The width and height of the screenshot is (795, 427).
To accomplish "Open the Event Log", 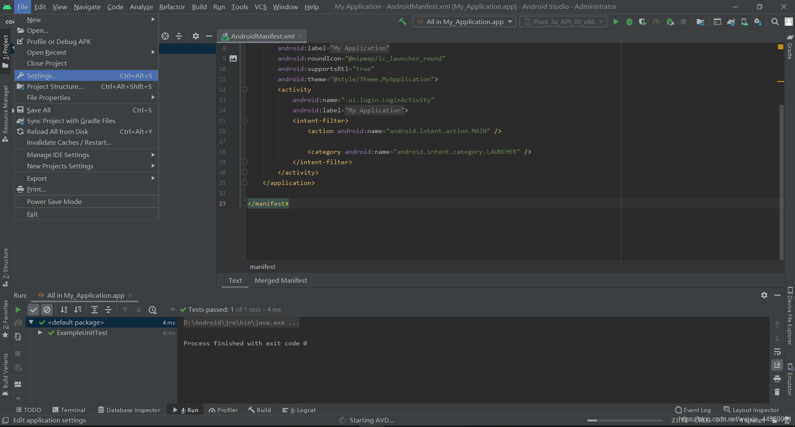I will (693, 410).
